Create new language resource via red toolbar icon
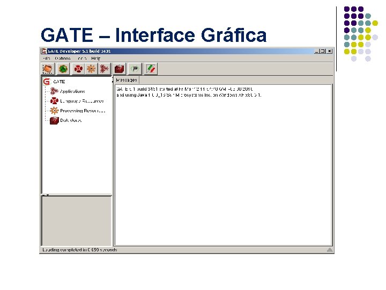 tap(78, 69)
